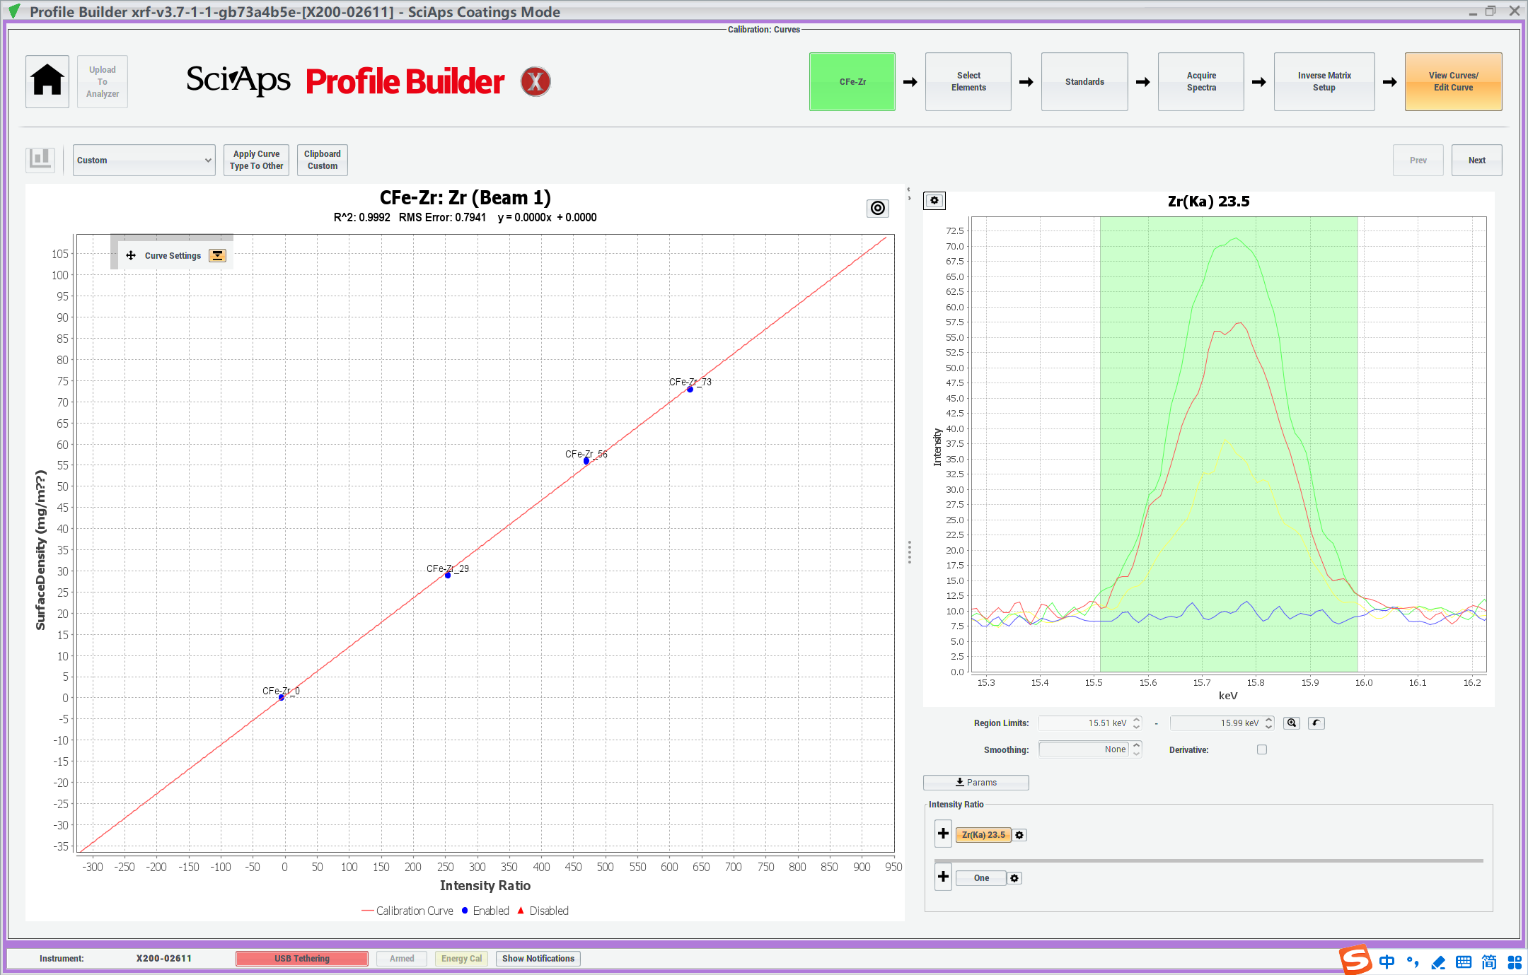1528x975 pixels.
Task: Select the Zr(Ka) 23.5 ratio term
Action: click(983, 835)
